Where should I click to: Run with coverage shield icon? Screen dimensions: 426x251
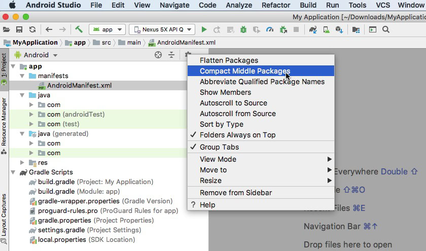coord(257,29)
